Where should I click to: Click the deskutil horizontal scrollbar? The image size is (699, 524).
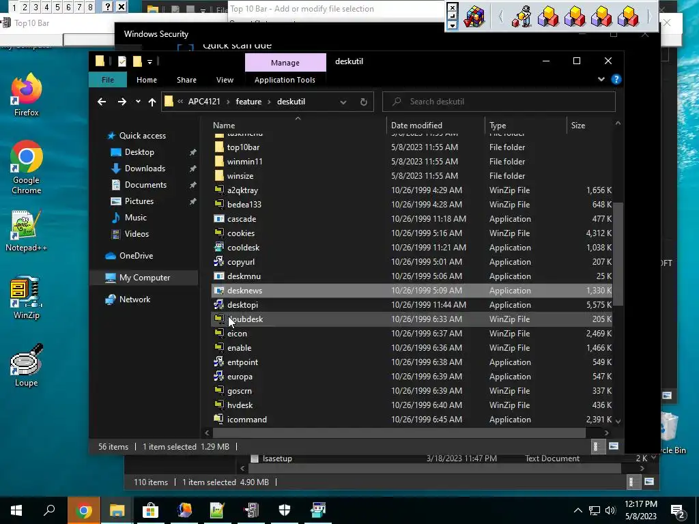tap(399, 433)
